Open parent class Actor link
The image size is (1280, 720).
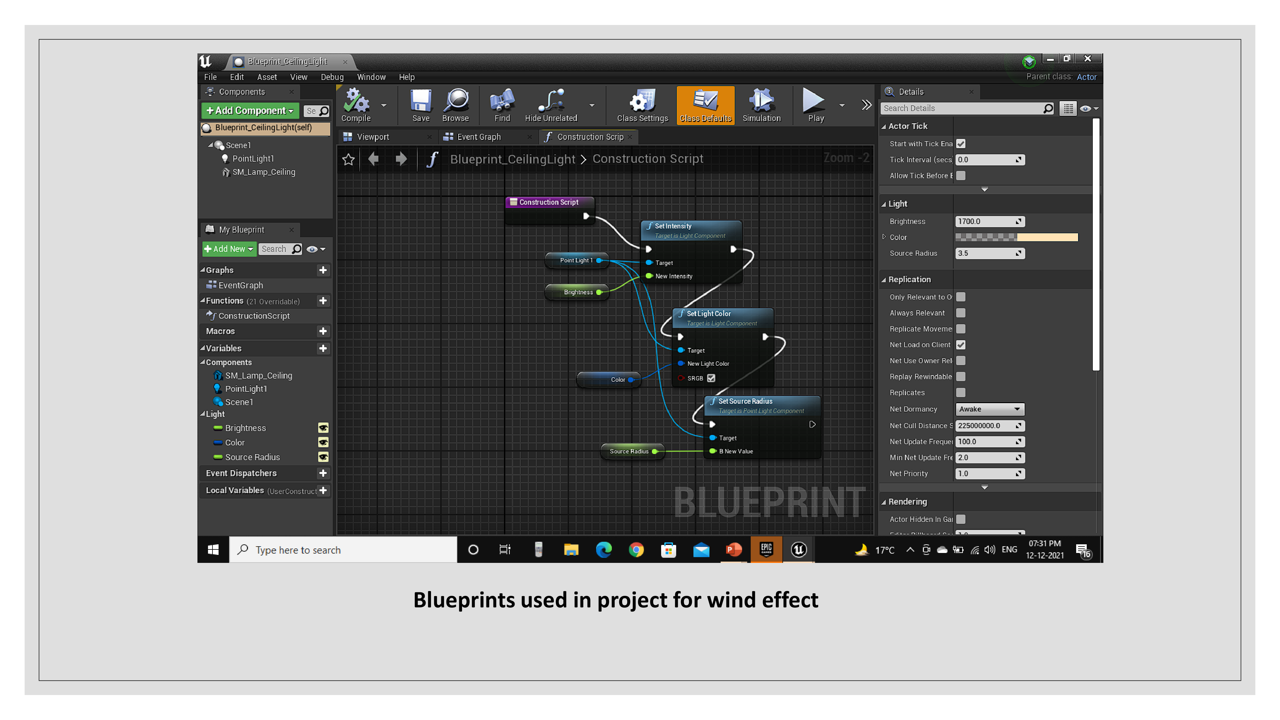[1086, 77]
